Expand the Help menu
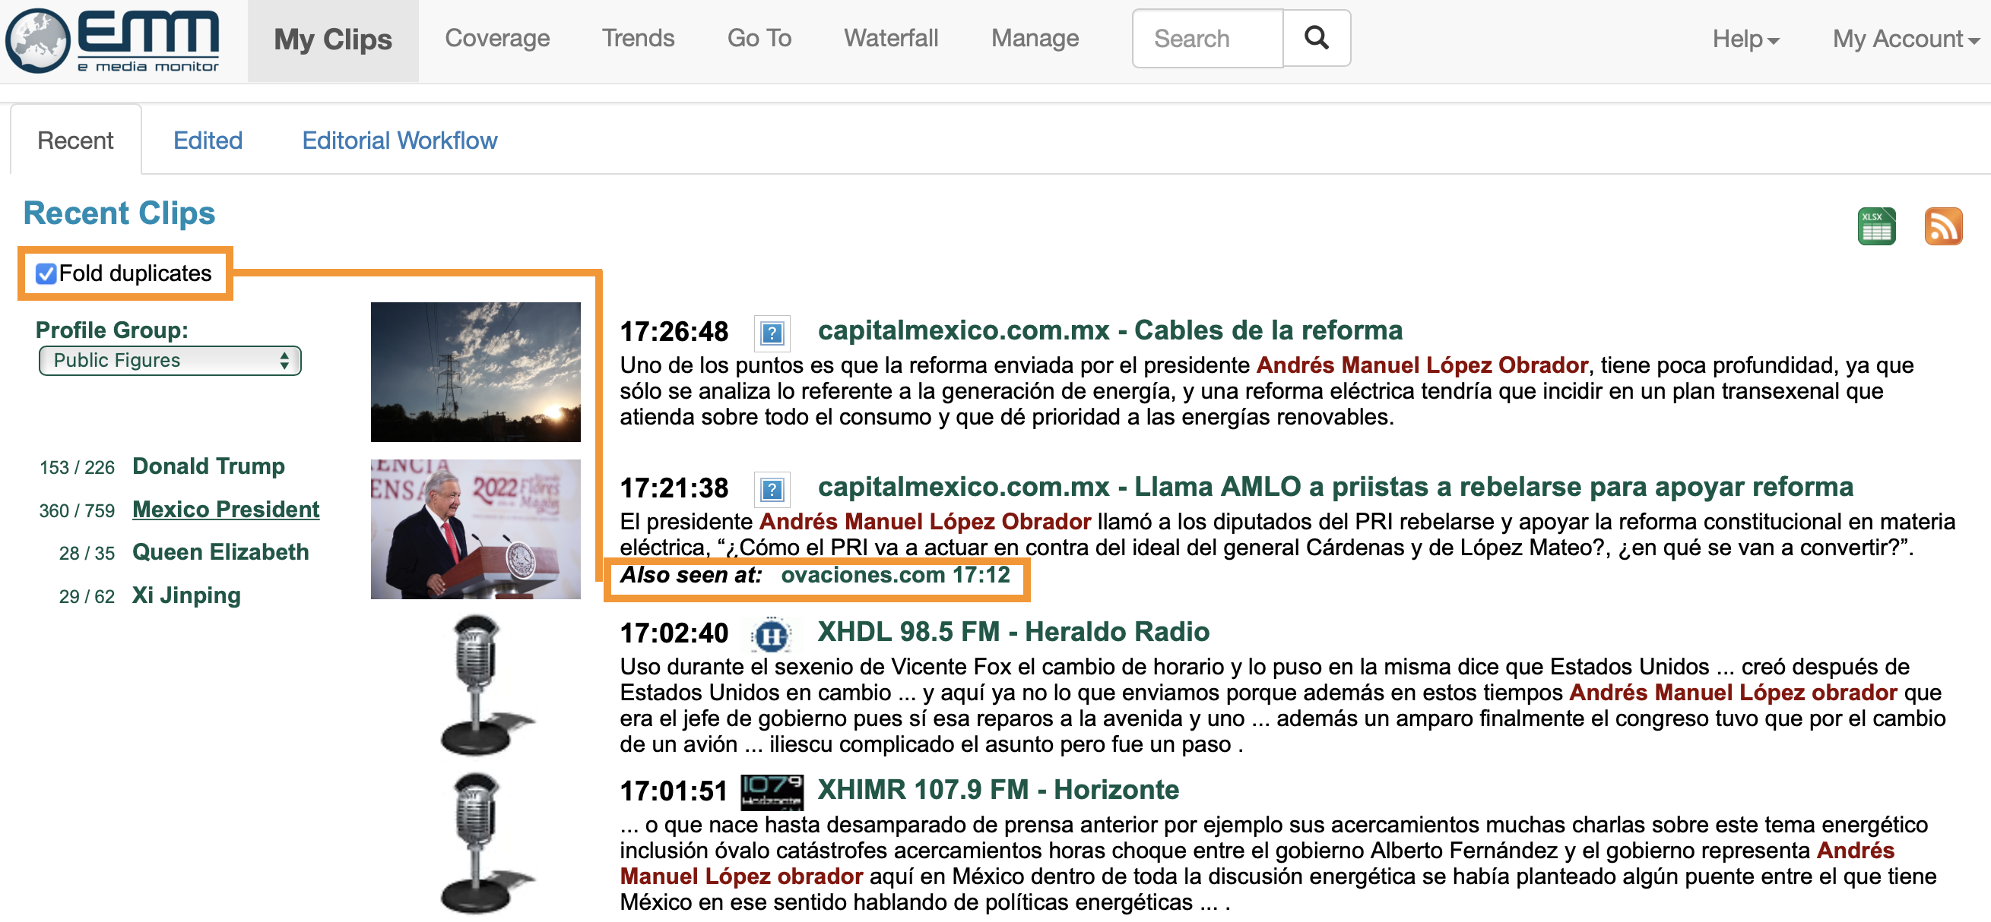This screenshot has height=922, width=1991. [x=1745, y=39]
